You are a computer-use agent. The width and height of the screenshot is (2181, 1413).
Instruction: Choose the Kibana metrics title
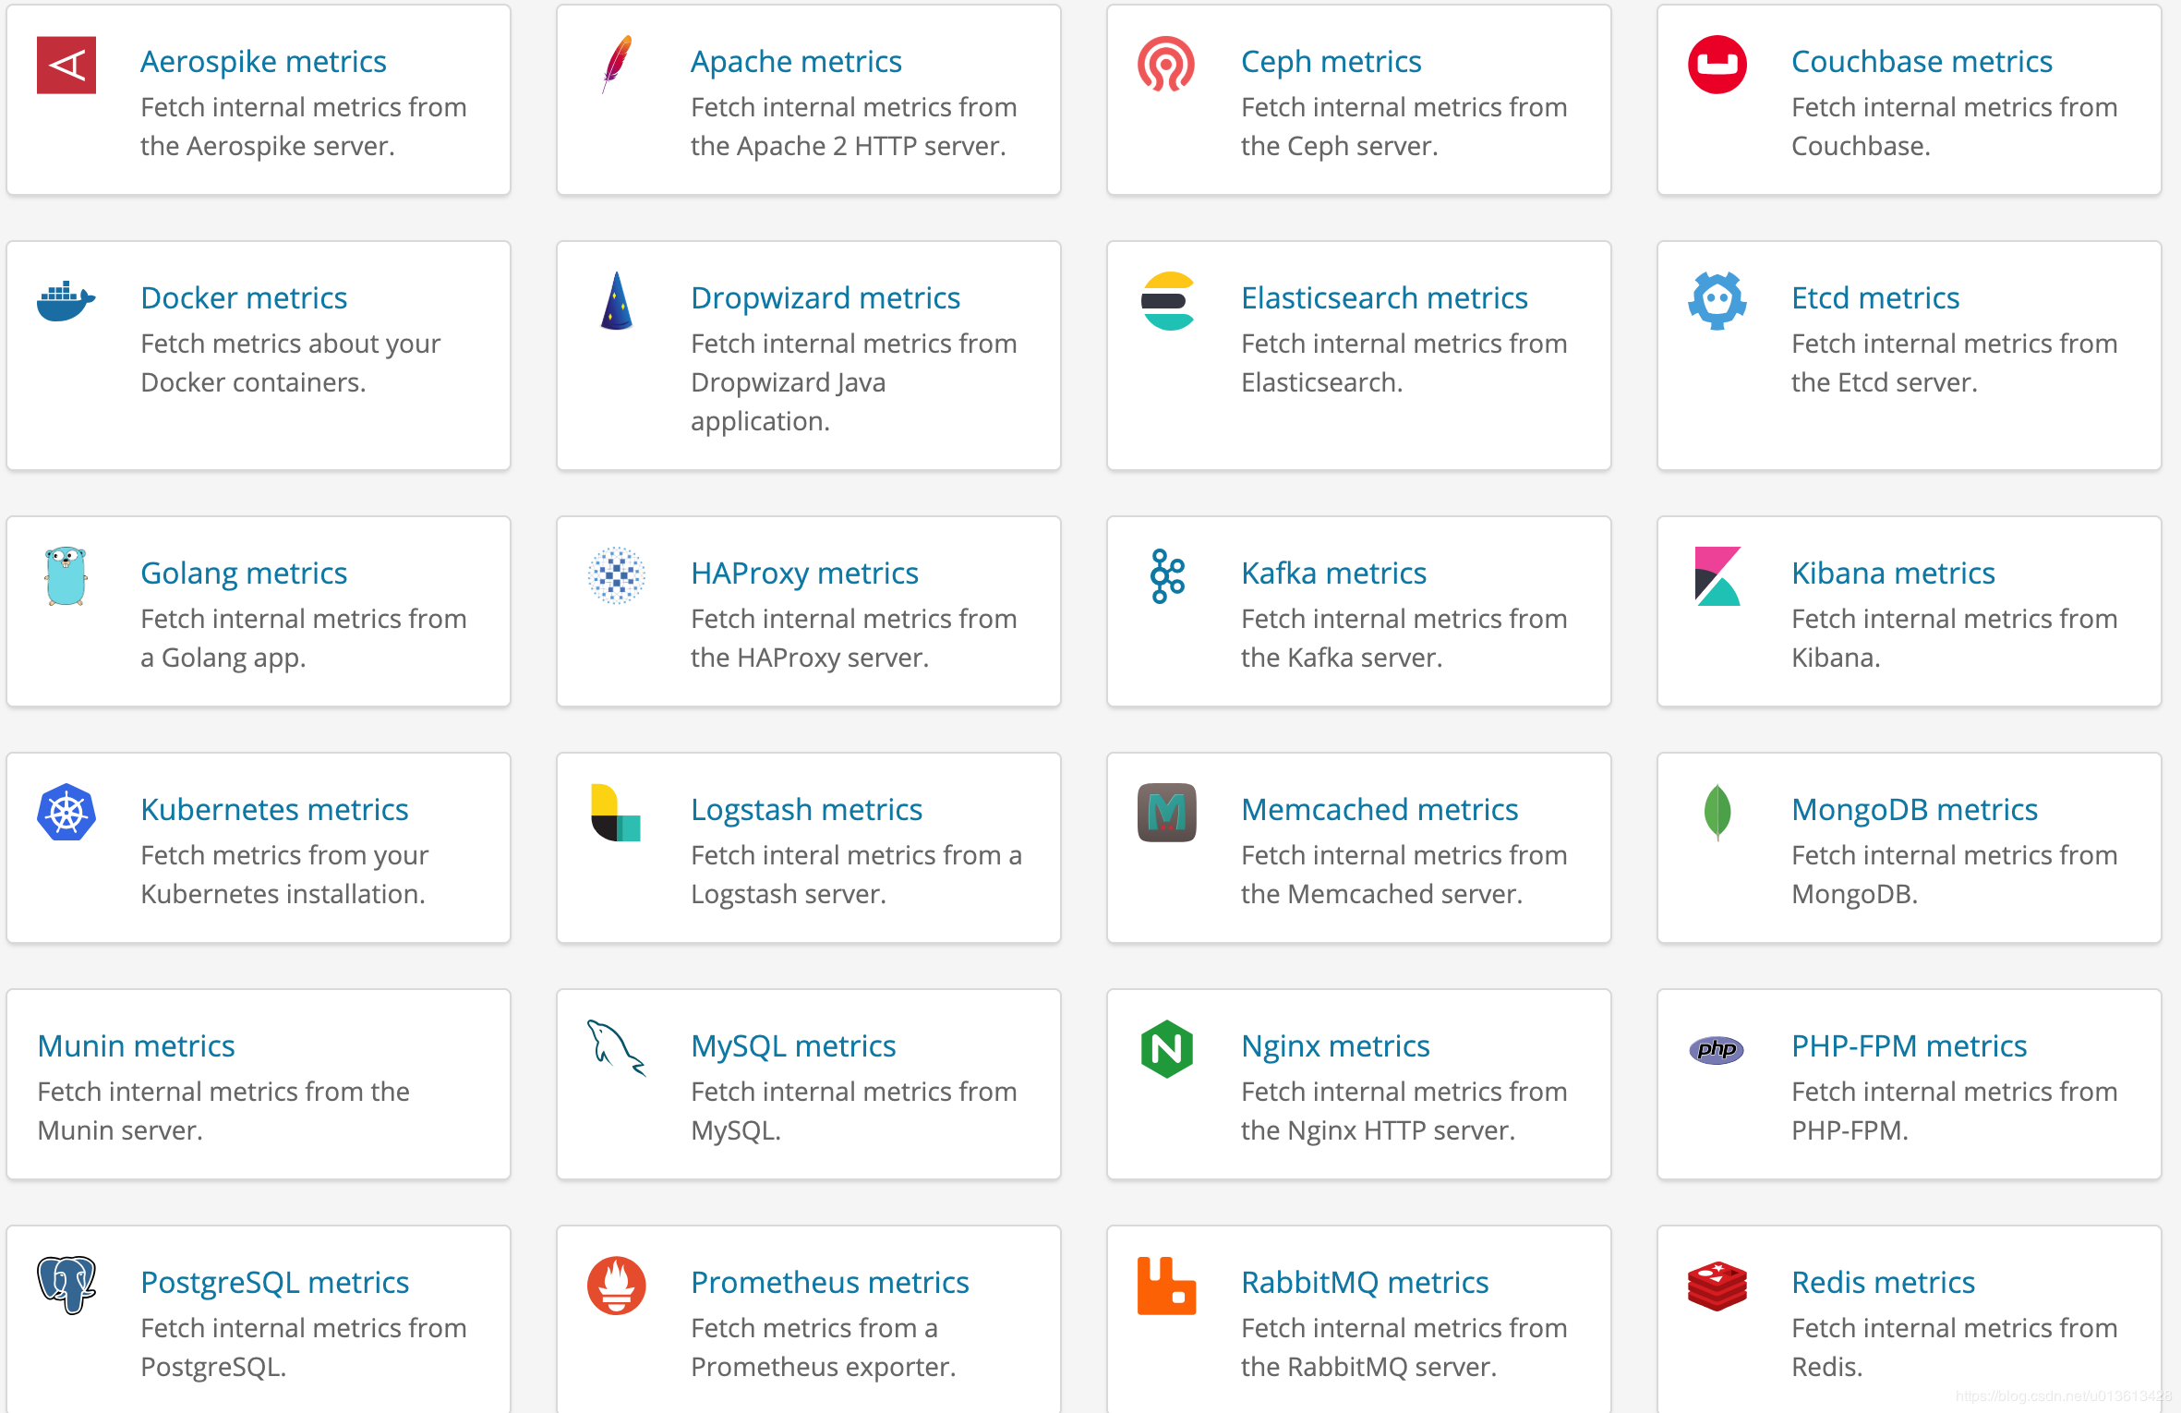(1893, 573)
